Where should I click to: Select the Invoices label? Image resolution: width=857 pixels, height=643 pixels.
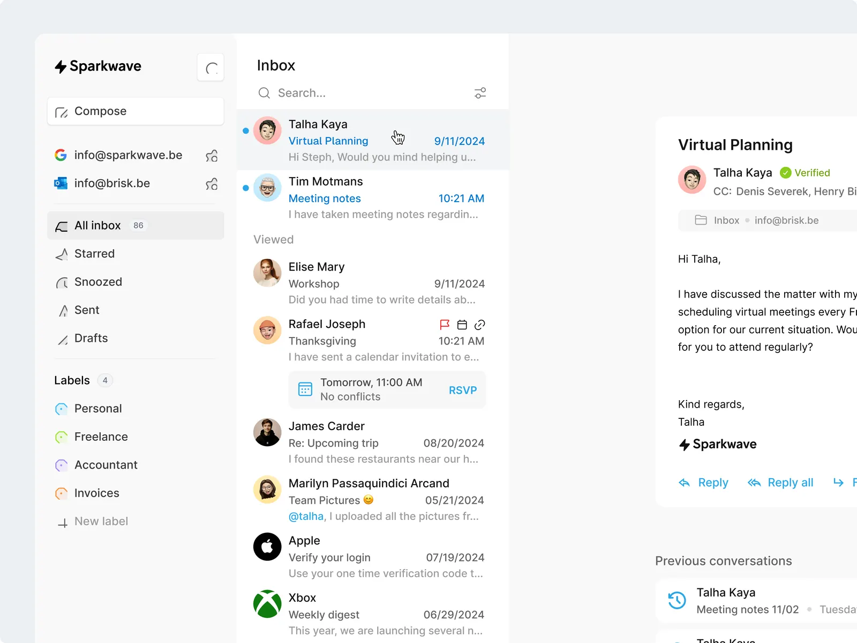click(136, 493)
